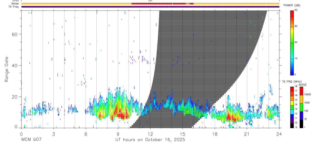Click the 11 label on the TX FRQ legend
This screenshot has height=145, width=314.
coord(296,118)
